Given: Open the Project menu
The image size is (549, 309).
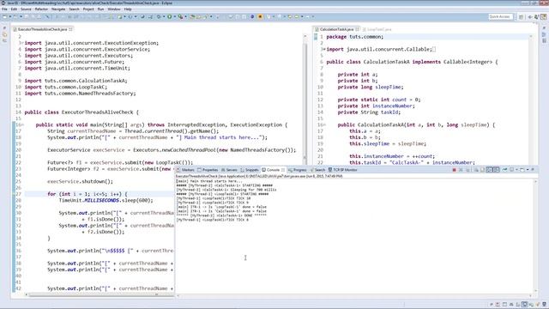Looking at the screenshot, I should click(x=88, y=9).
